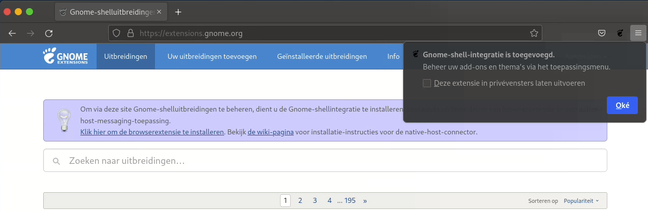Go back with the browser back arrow
This screenshot has width=648, height=212.
(12, 33)
